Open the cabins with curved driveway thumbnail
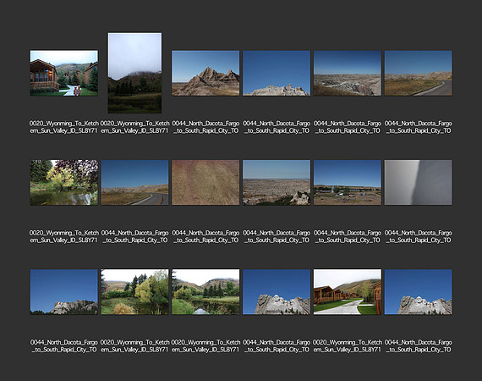 (x=348, y=292)
